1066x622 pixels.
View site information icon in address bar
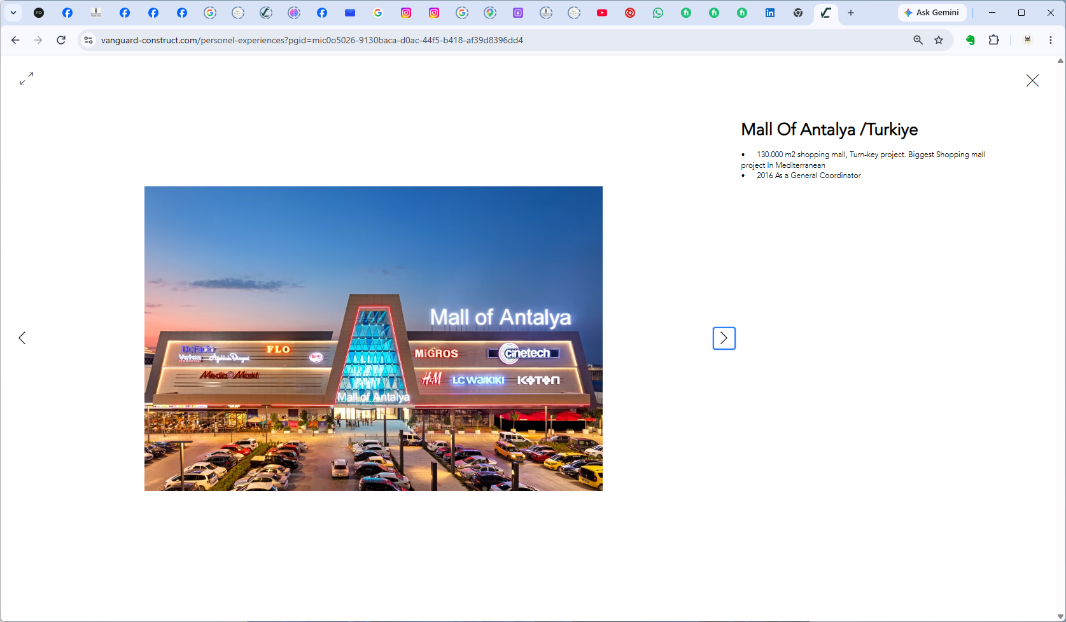point(88,40)
